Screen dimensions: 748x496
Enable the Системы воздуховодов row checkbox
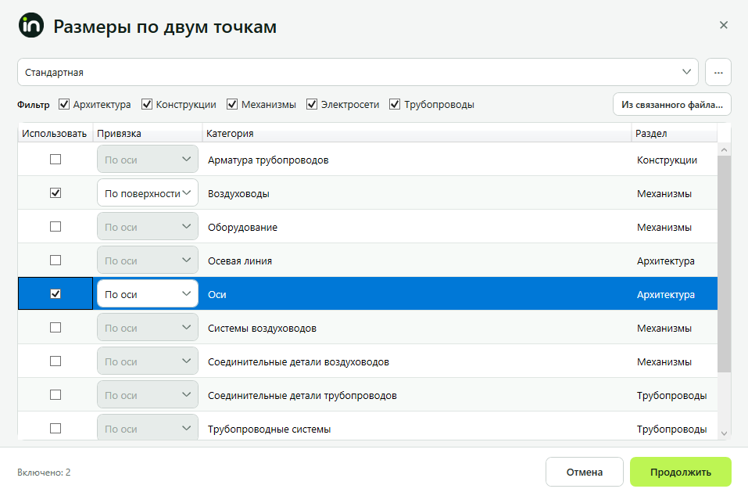click(55, 328)
